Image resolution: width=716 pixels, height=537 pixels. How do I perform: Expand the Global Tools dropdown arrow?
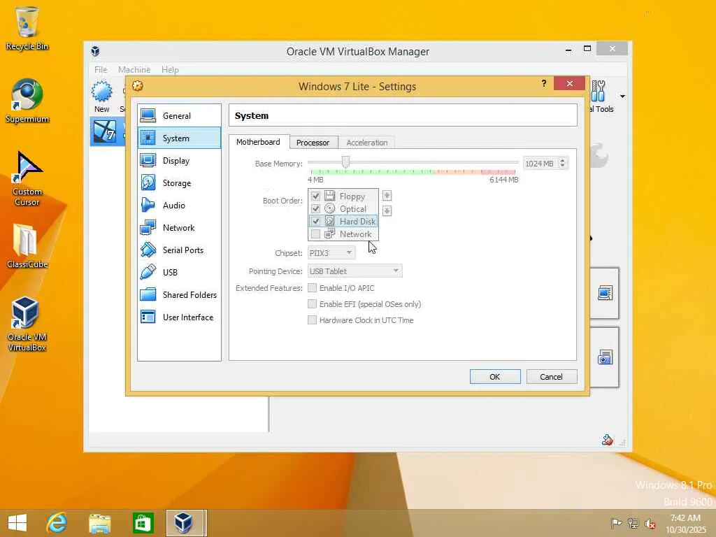point(622,96)
